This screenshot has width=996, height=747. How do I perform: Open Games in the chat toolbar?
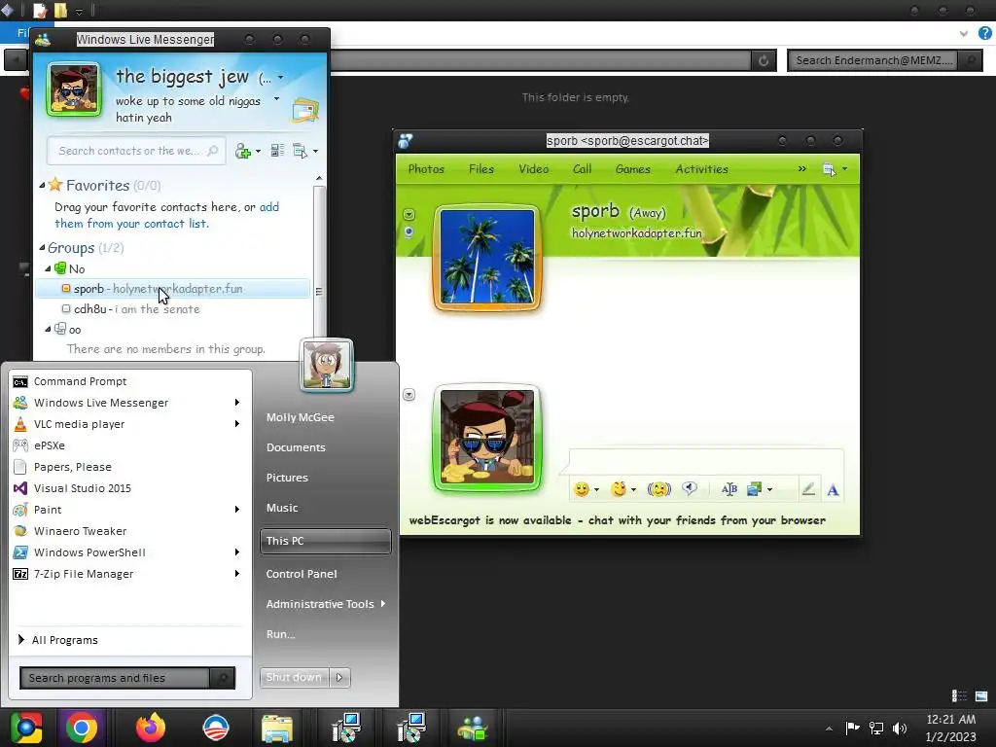(x=632, y=169)
